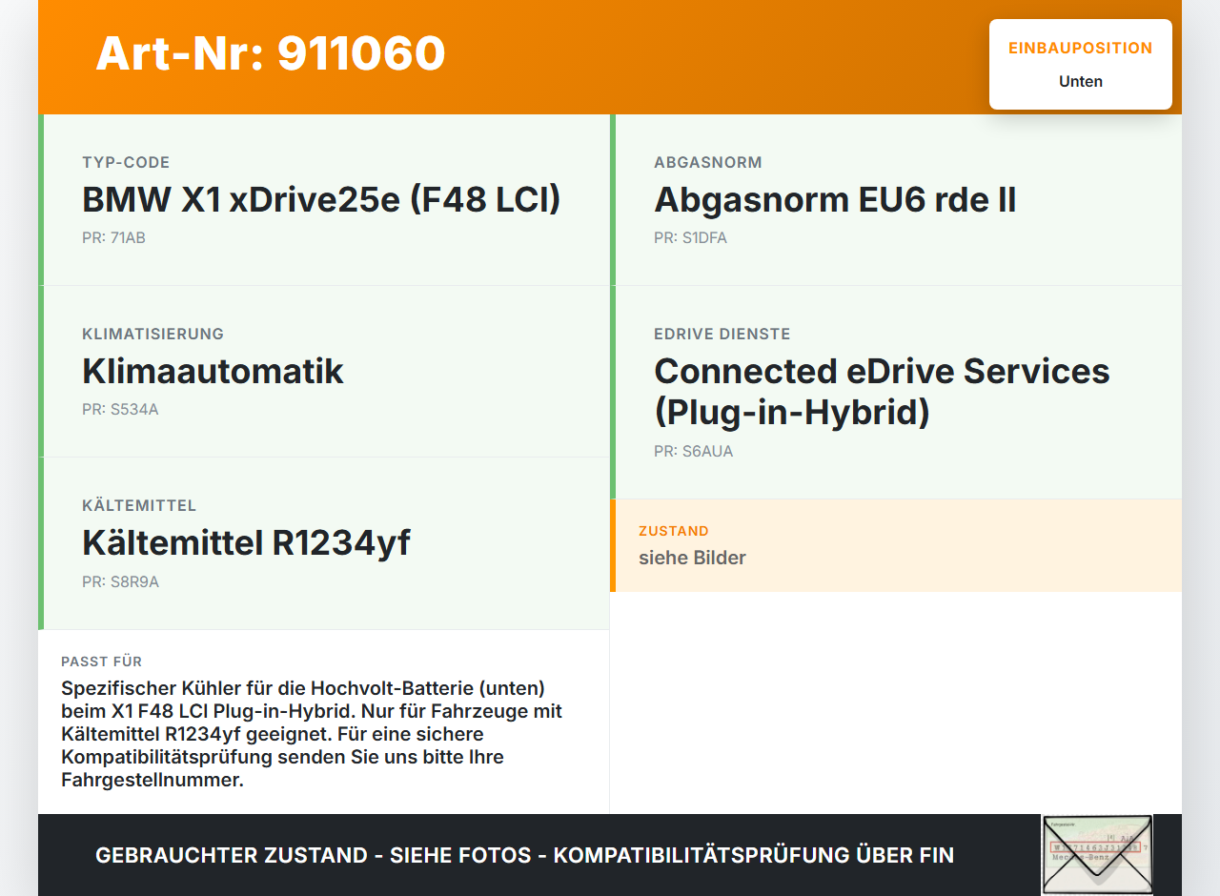Image resolution: width=1220 pixels, height=896 pixels.
Task: Click the Abgasnorm EU6 rde II card
Action: pos(896,200)
